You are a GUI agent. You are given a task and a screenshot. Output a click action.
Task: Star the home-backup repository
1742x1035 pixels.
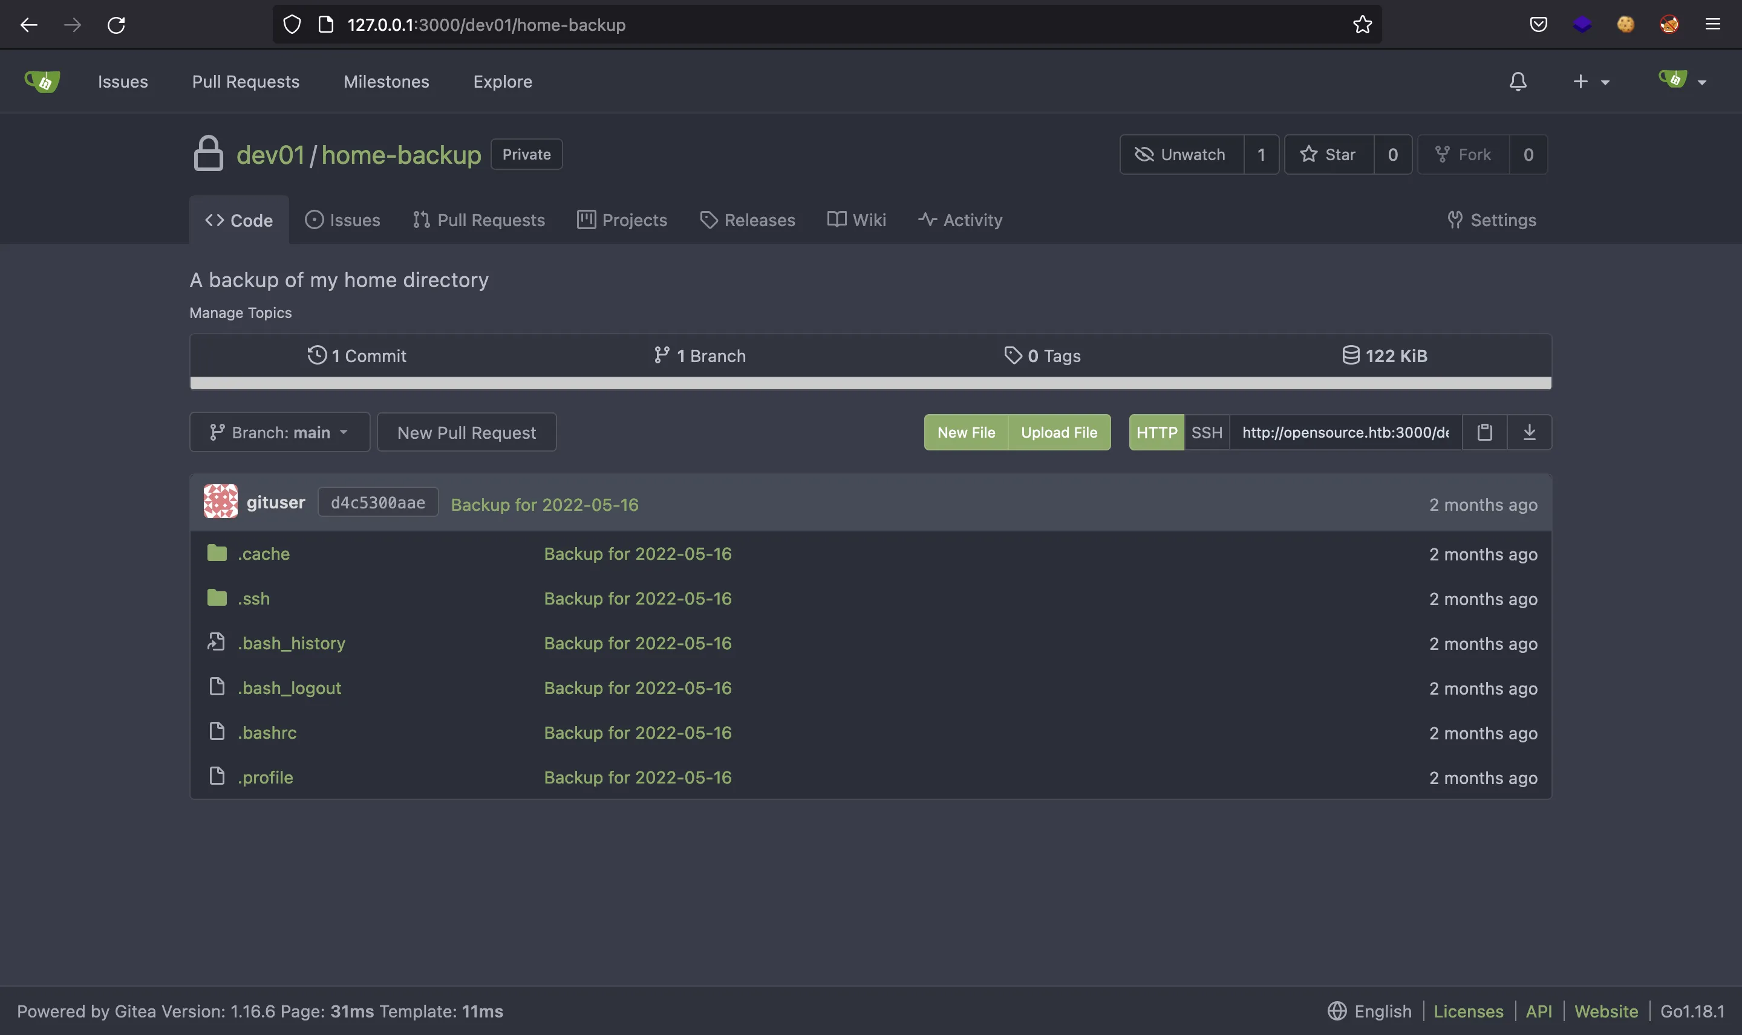tap(1329, 154)
